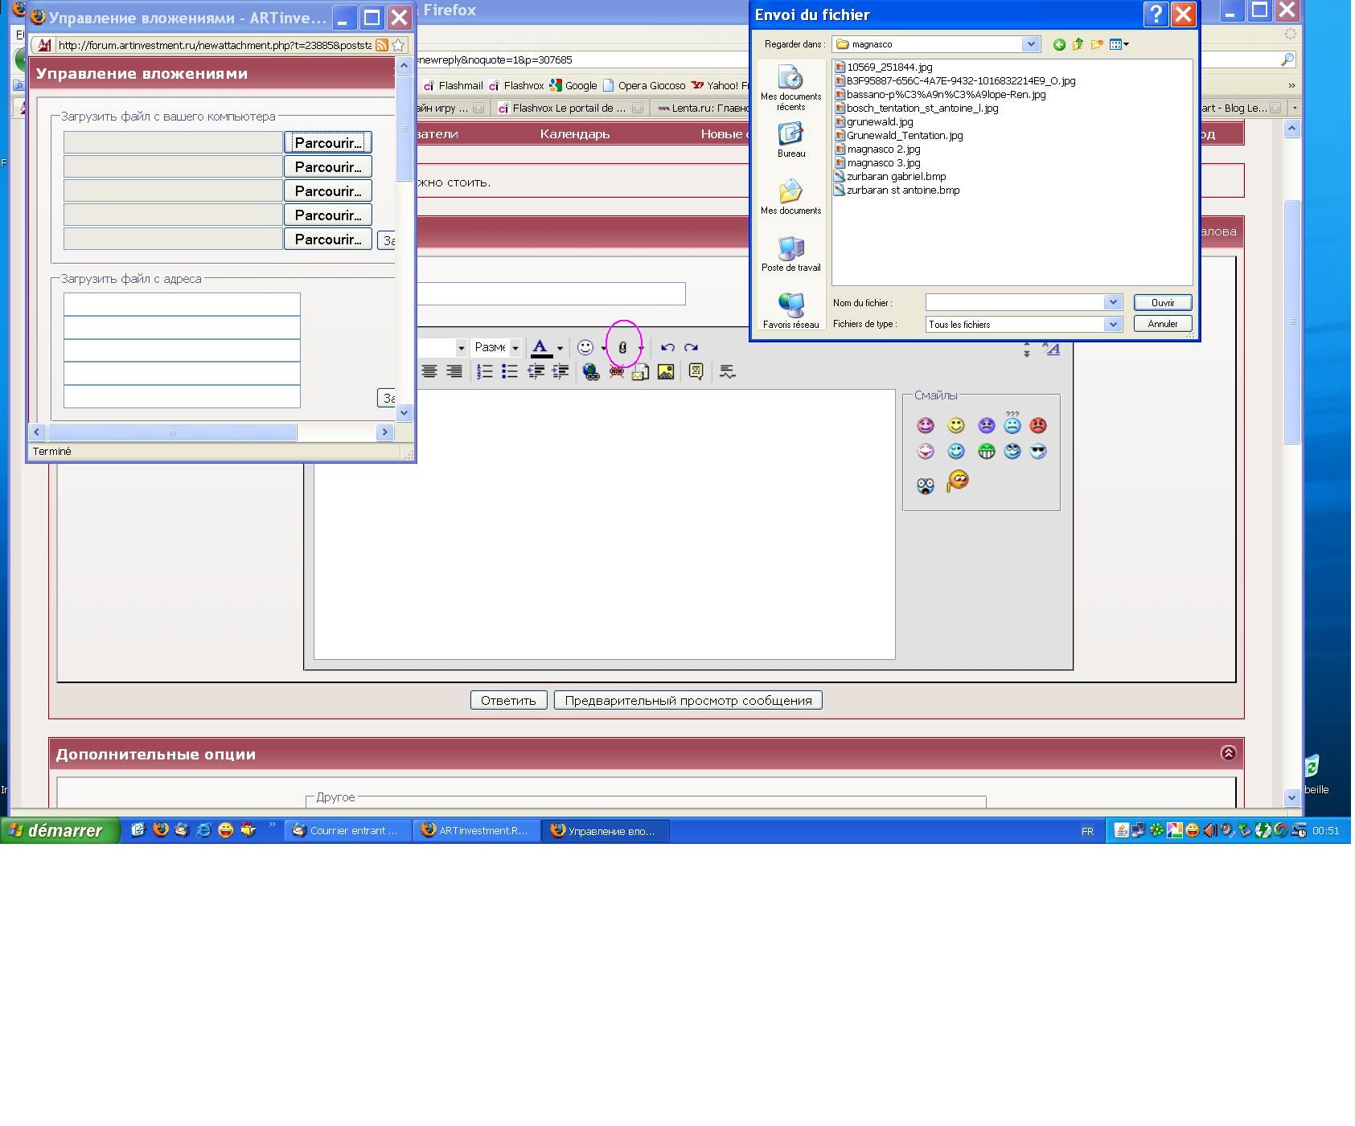Click the paperclip attachment icon

(622, 348)
